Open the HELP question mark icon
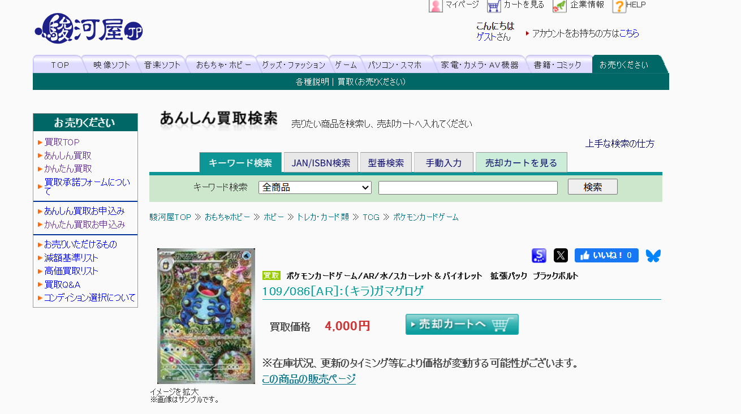The width and height of the screenshot is (741, 414). [x=619, y=6]
